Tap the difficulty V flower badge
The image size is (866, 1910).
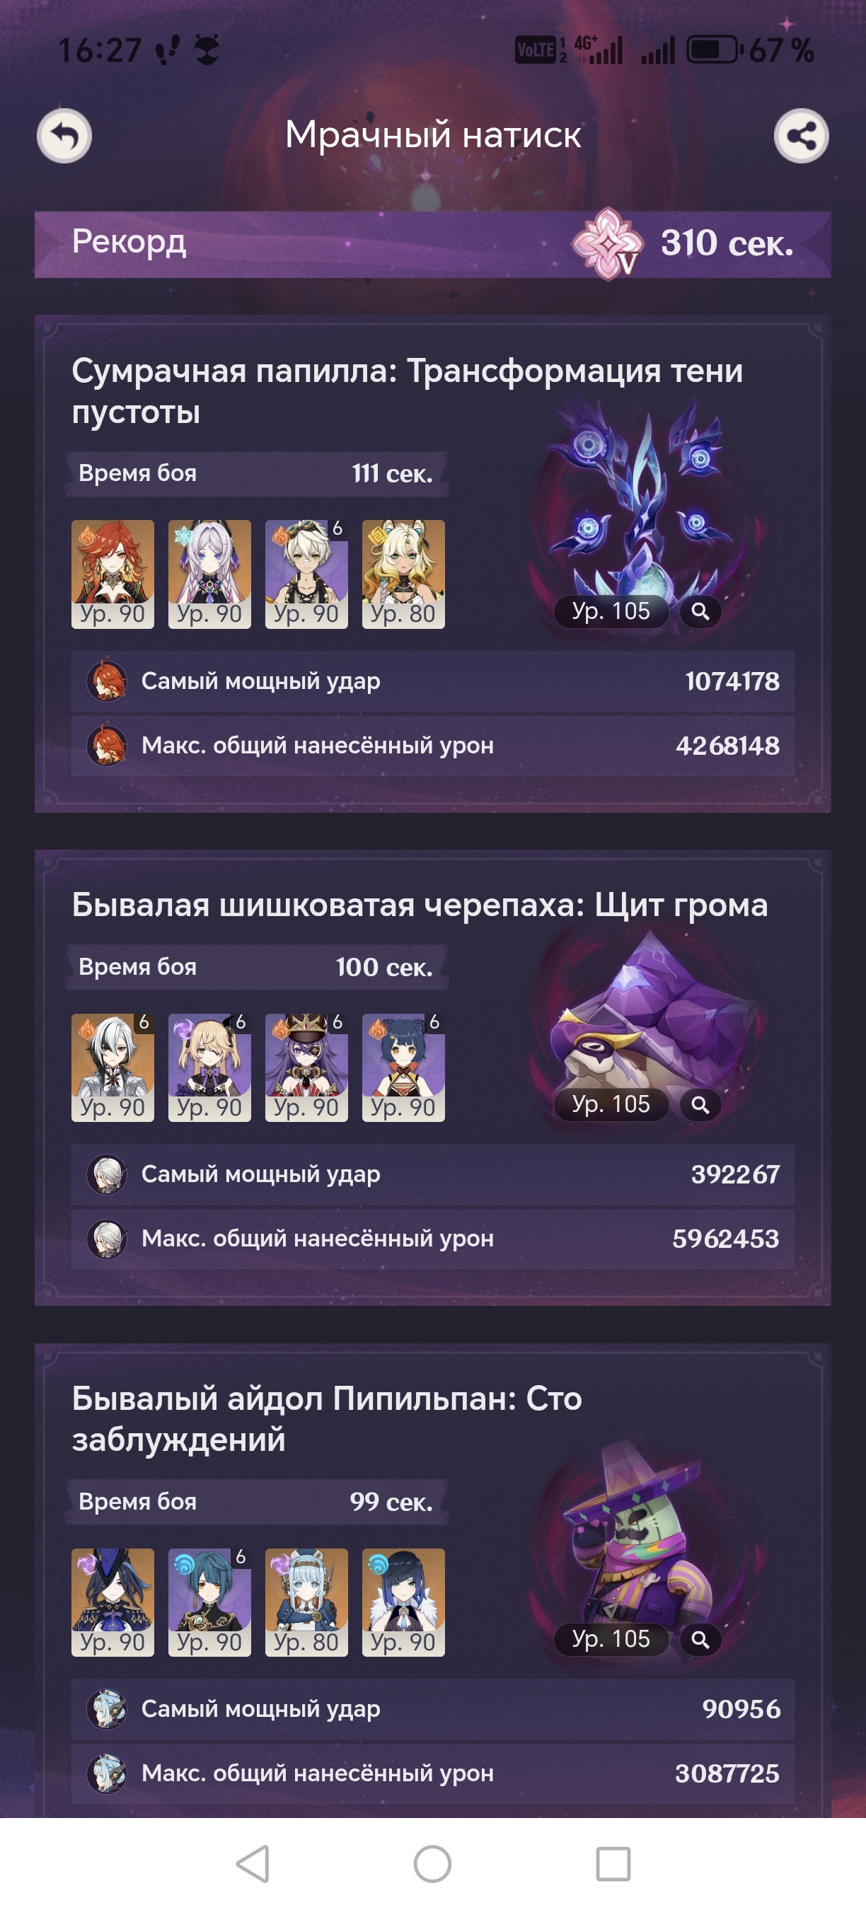607,243
